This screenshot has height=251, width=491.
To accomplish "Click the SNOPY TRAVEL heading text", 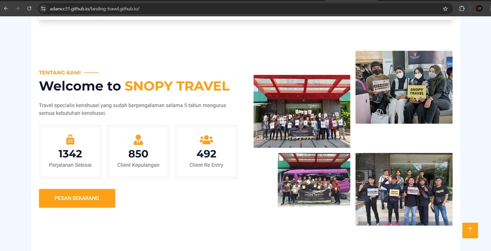I will point(177,86).
